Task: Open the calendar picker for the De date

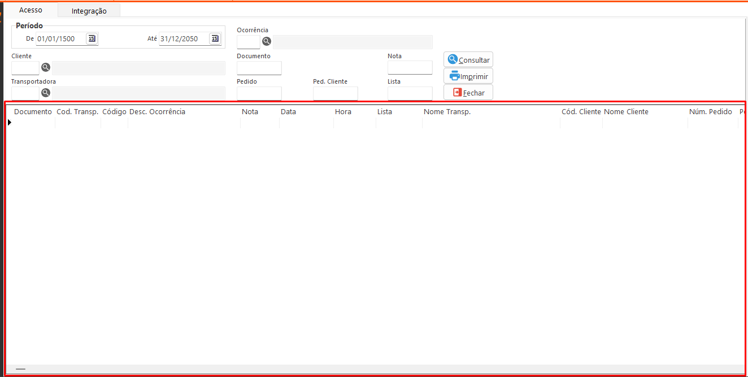Action: coord(92,38)
